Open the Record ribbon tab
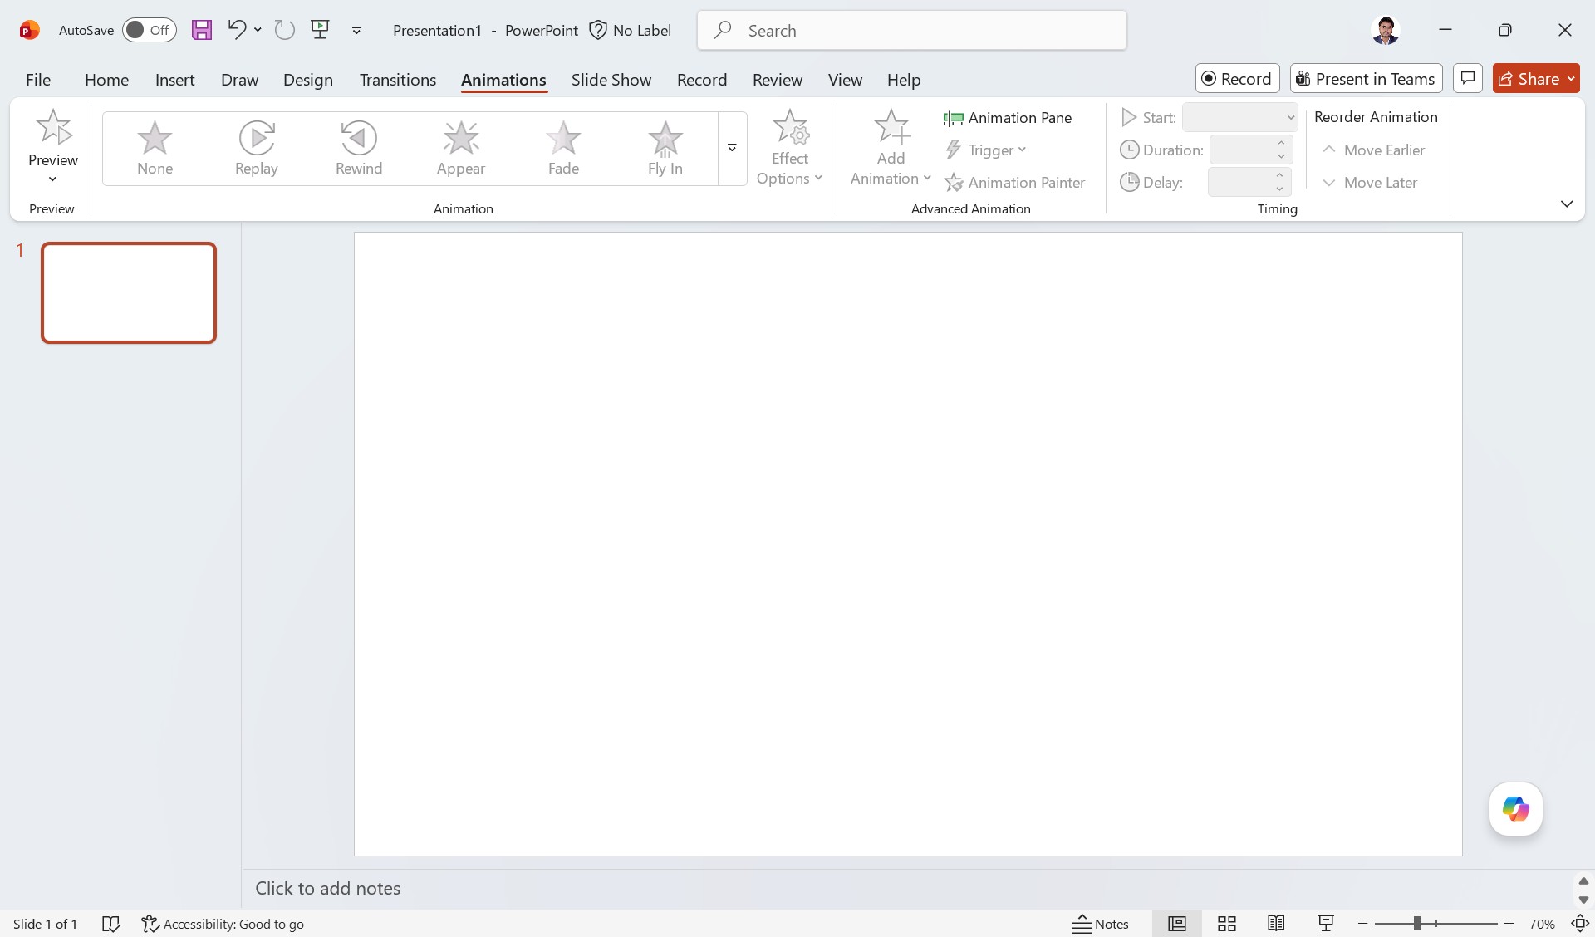The image size is (1595, 937). 701,80
